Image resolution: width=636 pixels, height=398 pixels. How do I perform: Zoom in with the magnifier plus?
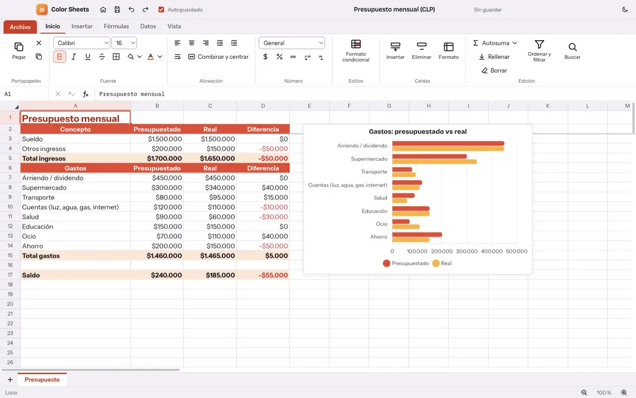[x=623, y=393]
